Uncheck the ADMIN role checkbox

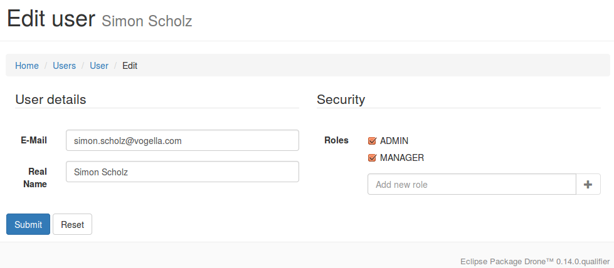coord(372,141)
